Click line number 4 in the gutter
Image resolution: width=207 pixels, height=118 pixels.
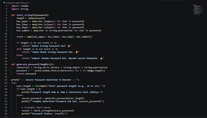6,15
